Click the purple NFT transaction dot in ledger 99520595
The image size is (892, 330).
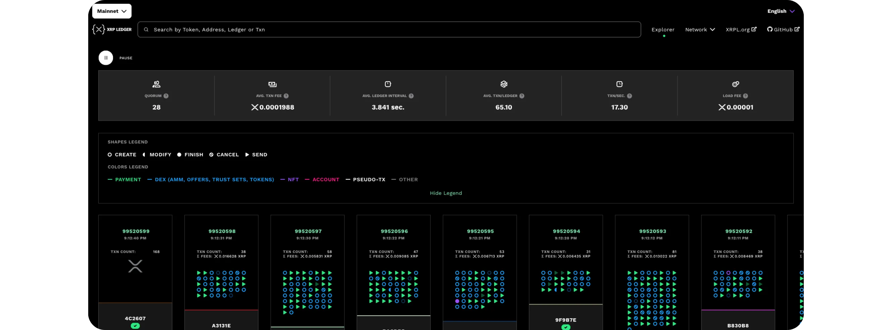click(x=457, y=301)
